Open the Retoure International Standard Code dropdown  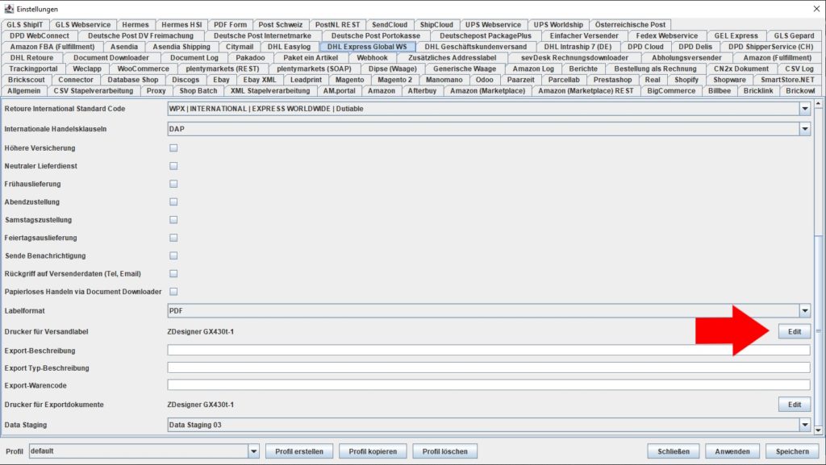804,109
